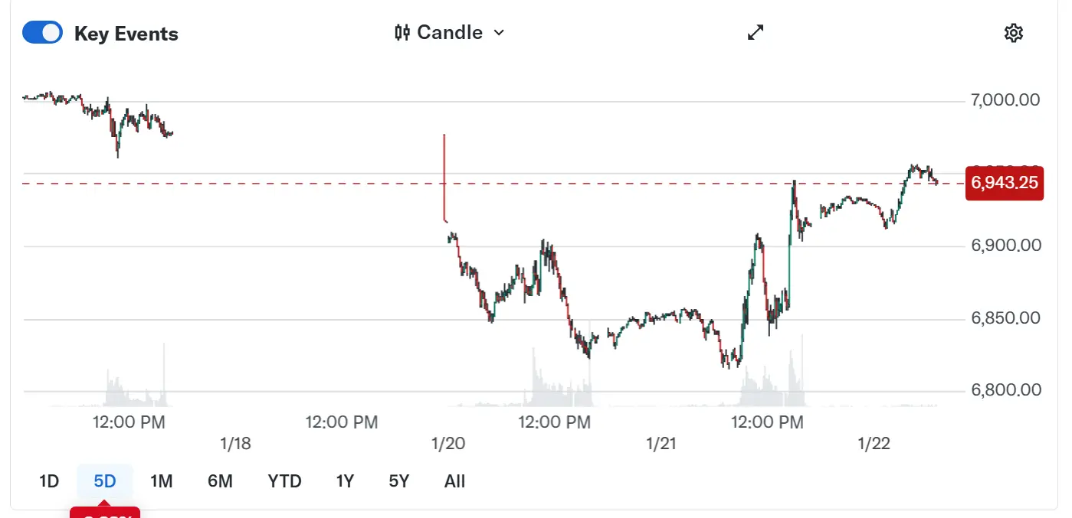Select the 5Y time range
1072x518 pixels.
399,481
